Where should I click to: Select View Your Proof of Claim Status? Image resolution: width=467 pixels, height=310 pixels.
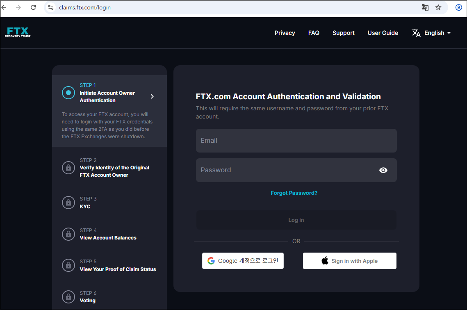(x=118, y=269)
